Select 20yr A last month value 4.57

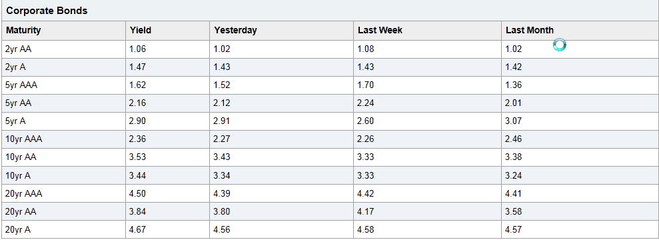tap(514, 229)
